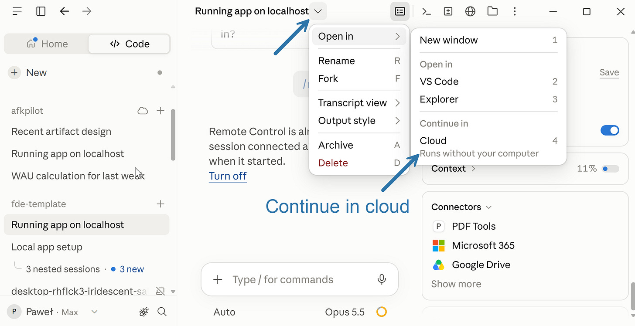Click the microphone icon in input box
Viewport: 635px width, 326px height.
(382, 279)
